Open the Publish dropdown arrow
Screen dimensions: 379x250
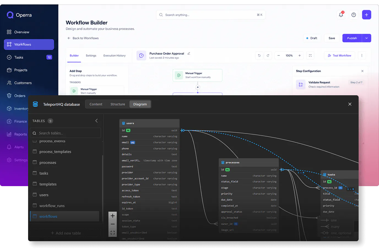[x=367, y=38]
